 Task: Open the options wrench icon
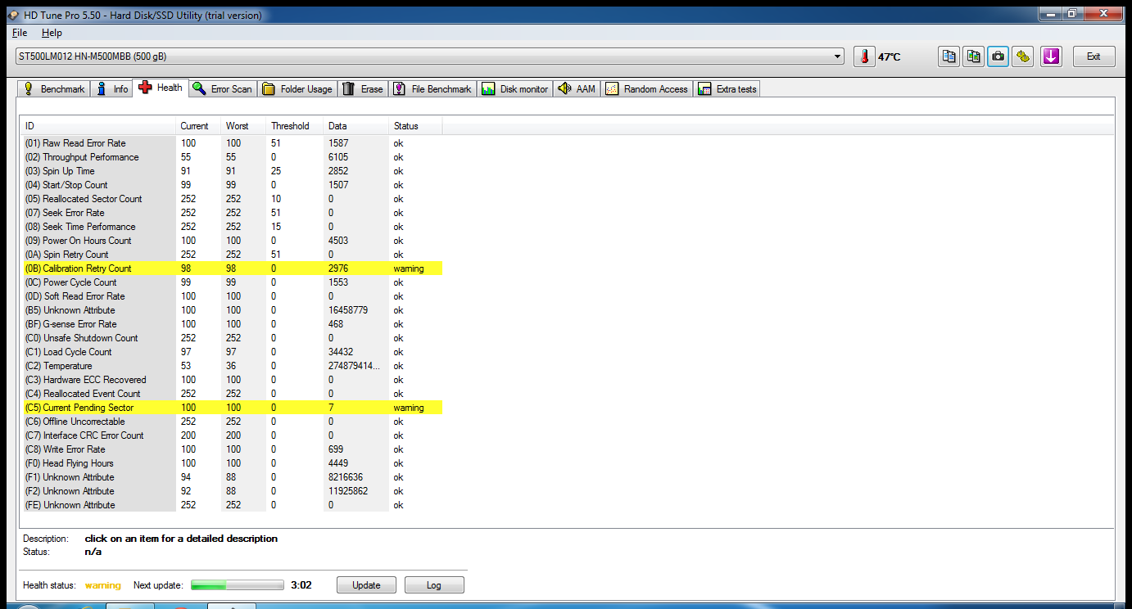pyautogui.click(x=1022, y=56)
